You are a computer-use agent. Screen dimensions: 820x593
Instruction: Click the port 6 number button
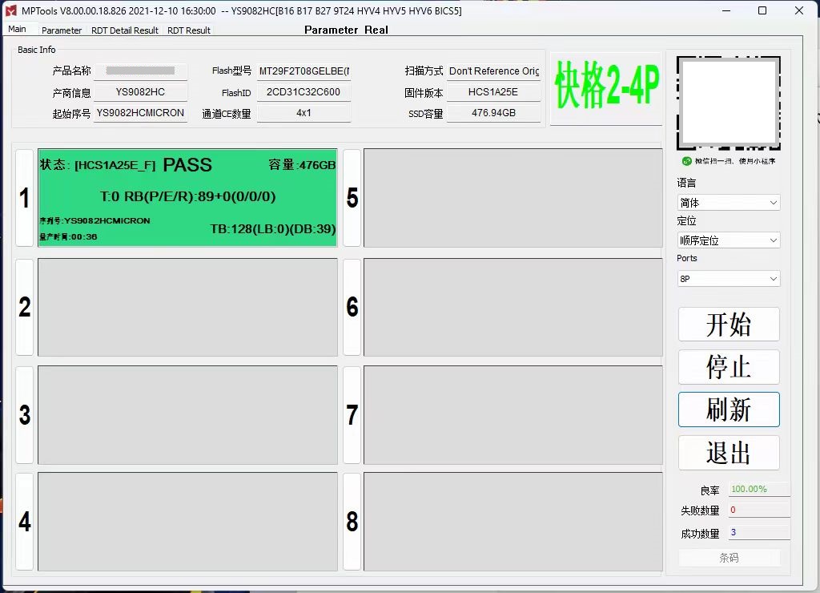352,307
